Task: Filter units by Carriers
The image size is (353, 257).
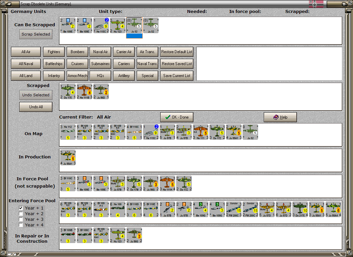Action: pos(124,64)
